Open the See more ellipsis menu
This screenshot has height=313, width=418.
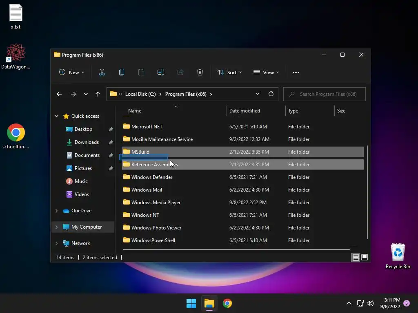tap(296, 73)
